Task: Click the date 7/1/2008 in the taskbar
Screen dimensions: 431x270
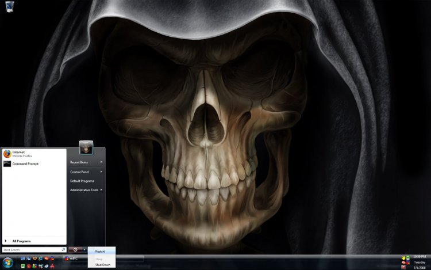Action: pyautogui.click(x=420, y=268)
